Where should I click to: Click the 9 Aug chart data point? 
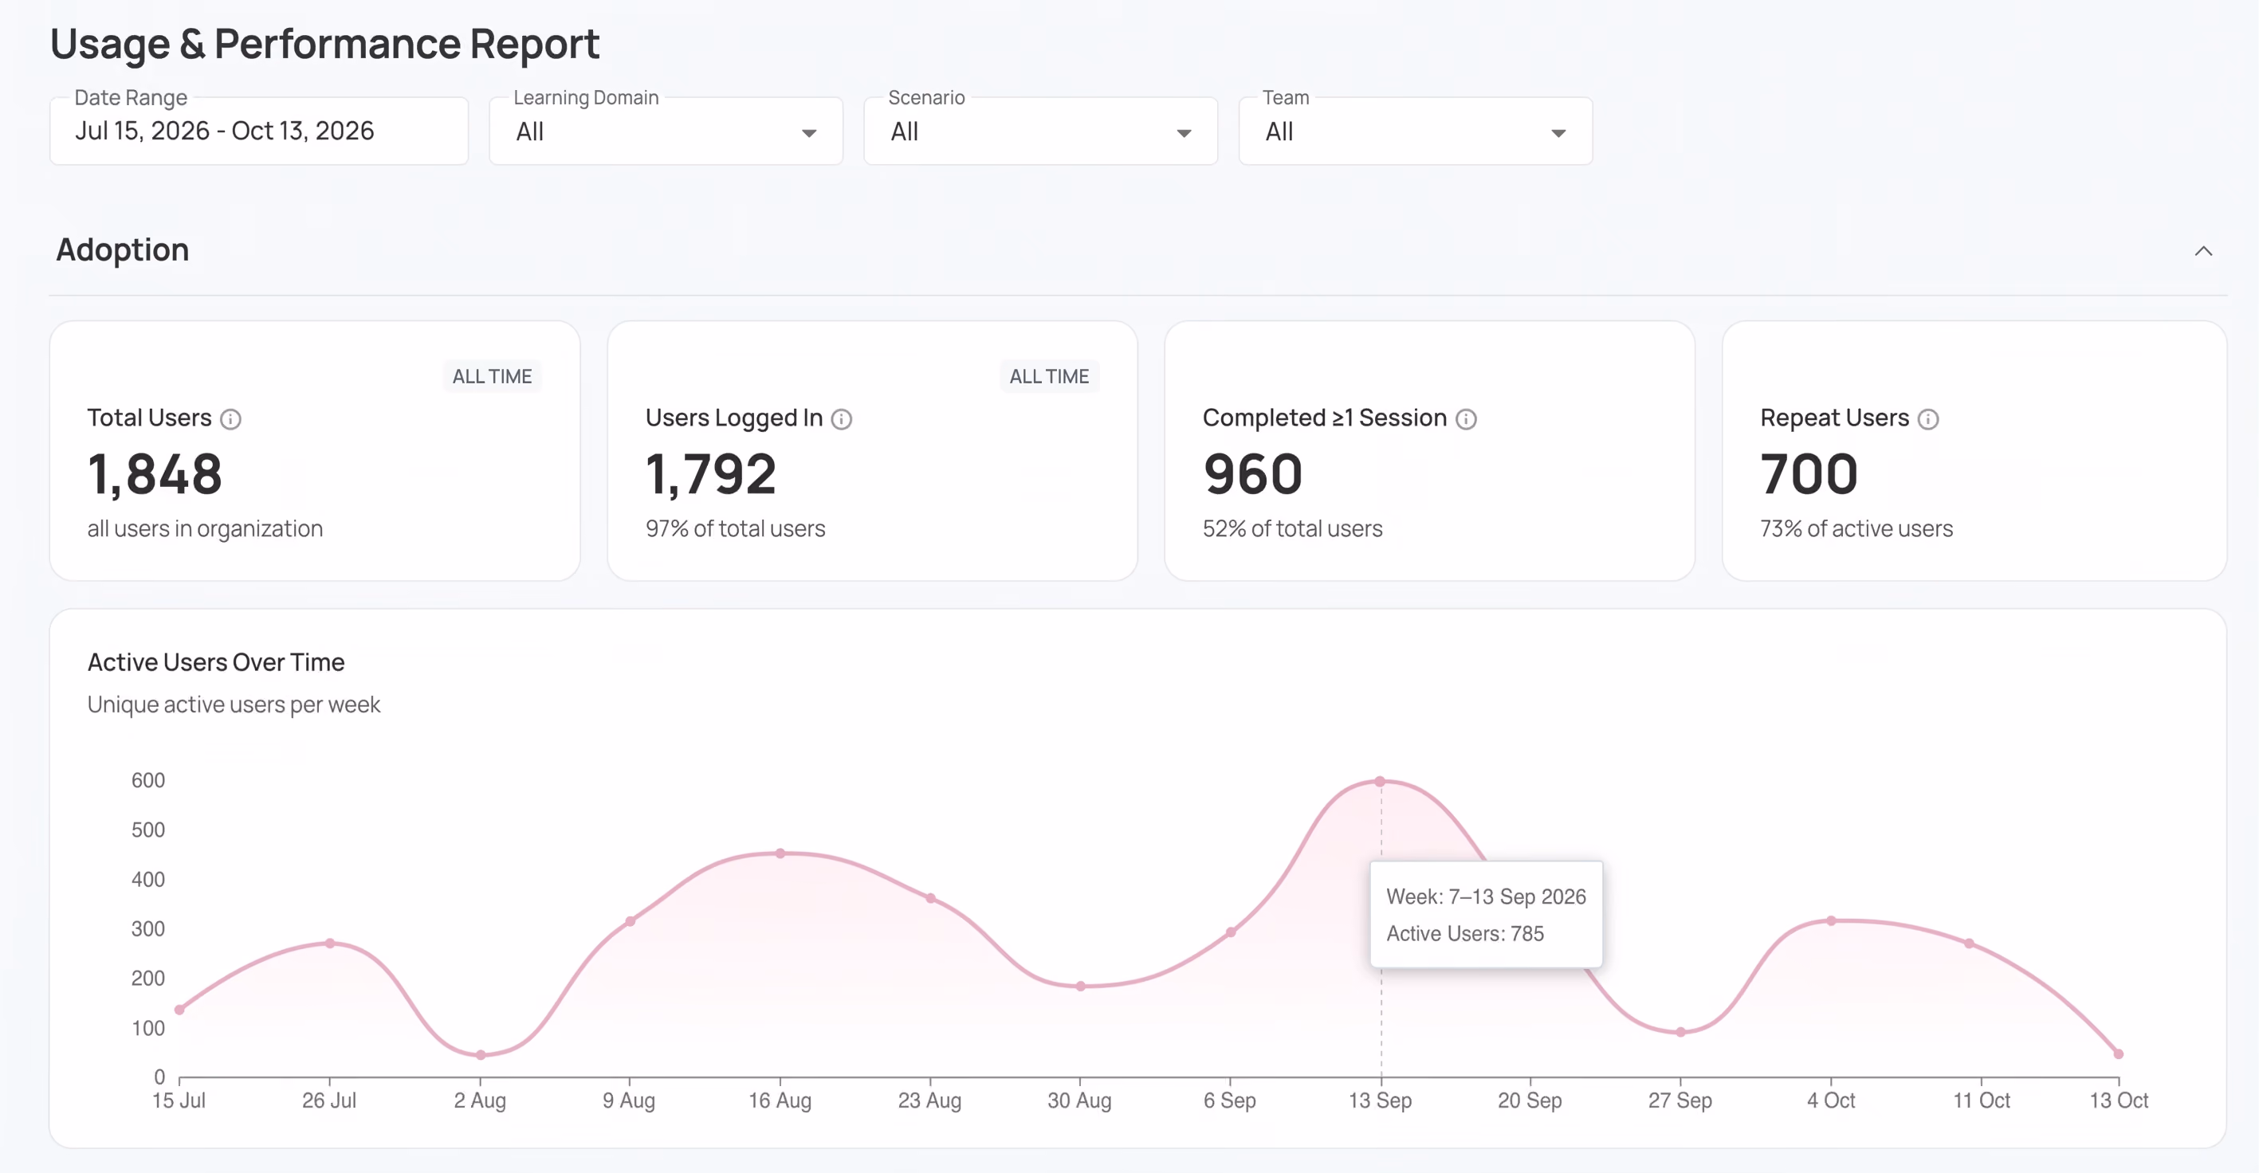[x=630, y=921]
